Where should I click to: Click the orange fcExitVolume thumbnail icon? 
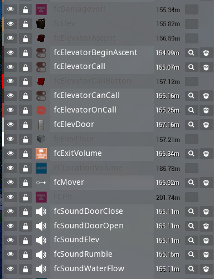coord(41,154)
